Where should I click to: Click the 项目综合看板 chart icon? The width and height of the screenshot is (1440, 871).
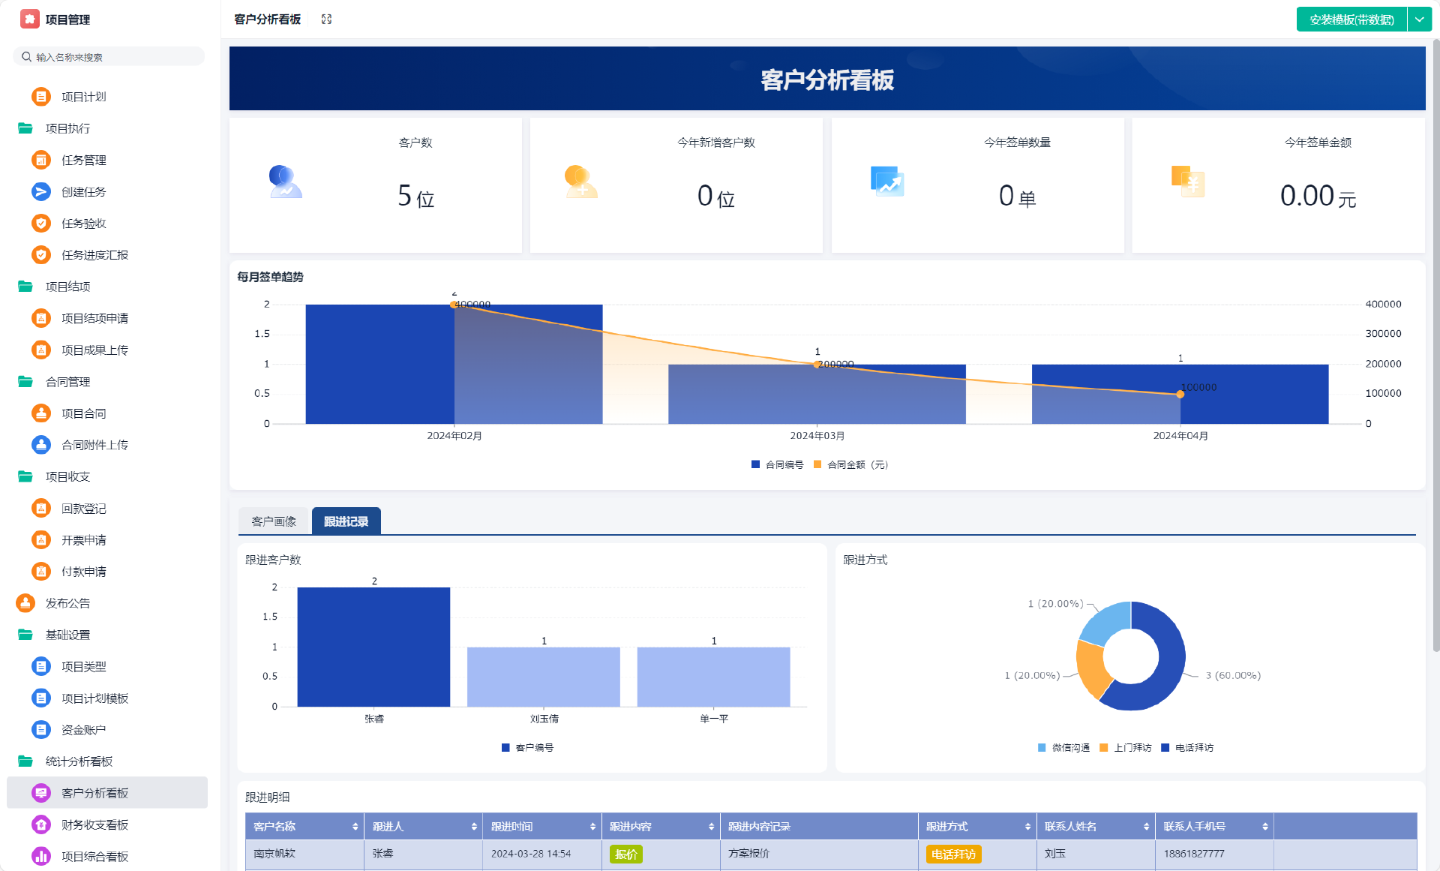point(41,856)
